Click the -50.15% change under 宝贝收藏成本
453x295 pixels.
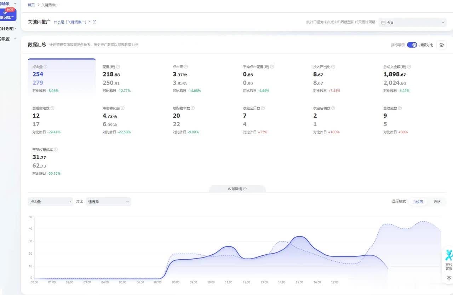click(x=54, y=173)
